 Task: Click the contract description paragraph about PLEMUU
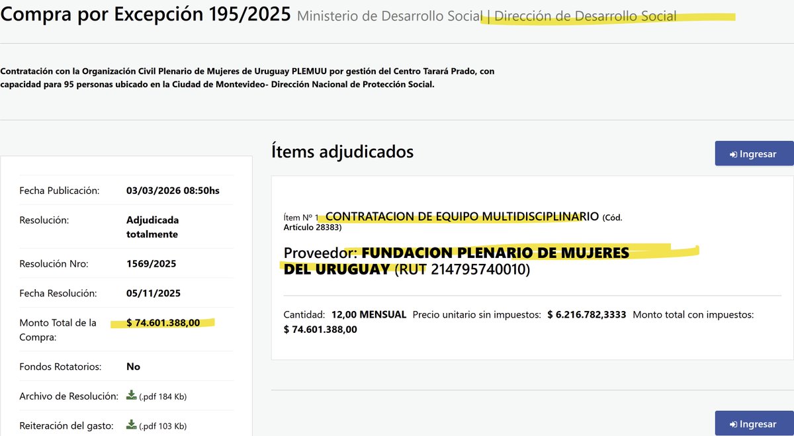247,78
